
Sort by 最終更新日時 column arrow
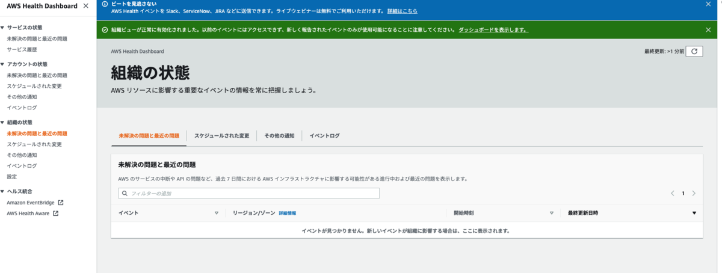pos(694,213)
